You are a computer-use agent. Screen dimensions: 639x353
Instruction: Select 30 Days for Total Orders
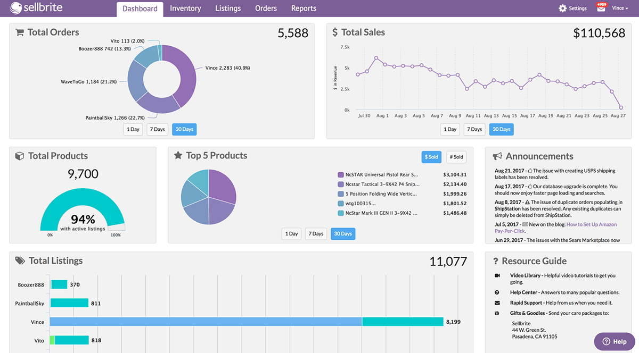pos(184,129)
